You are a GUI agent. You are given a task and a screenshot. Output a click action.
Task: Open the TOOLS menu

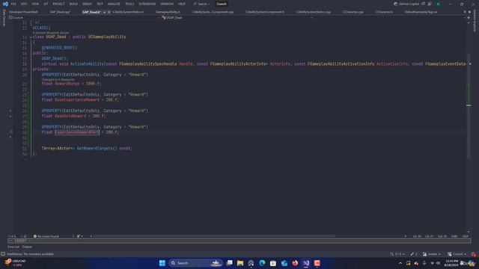129,4
